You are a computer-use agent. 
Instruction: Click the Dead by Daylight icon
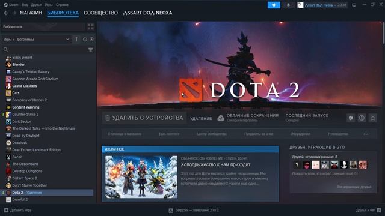pyautogui.click(x=8, y=136)
